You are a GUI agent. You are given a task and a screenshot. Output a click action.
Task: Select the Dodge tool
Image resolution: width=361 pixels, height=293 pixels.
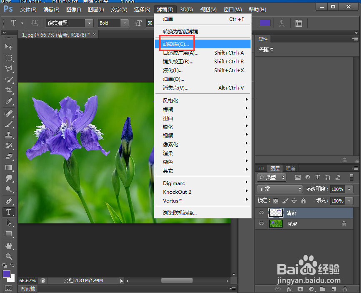point(9,189)
